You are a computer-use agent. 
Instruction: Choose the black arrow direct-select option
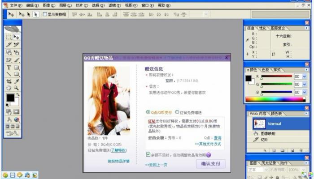pyautogui.click(x=28, y=14)
